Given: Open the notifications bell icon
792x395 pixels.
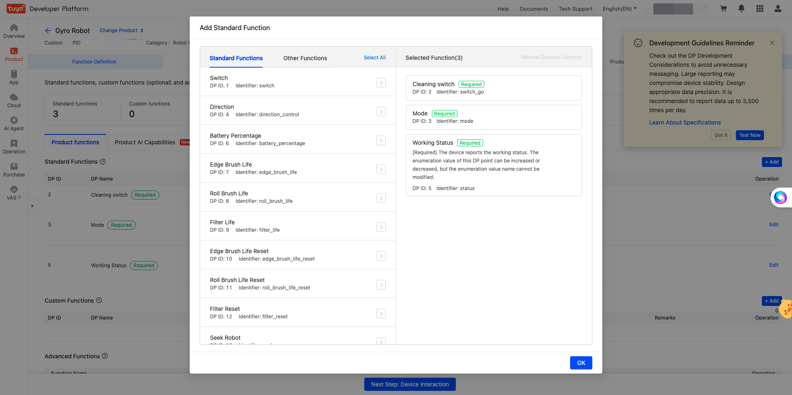Looking at the screenshot, I should click(741, 9).
